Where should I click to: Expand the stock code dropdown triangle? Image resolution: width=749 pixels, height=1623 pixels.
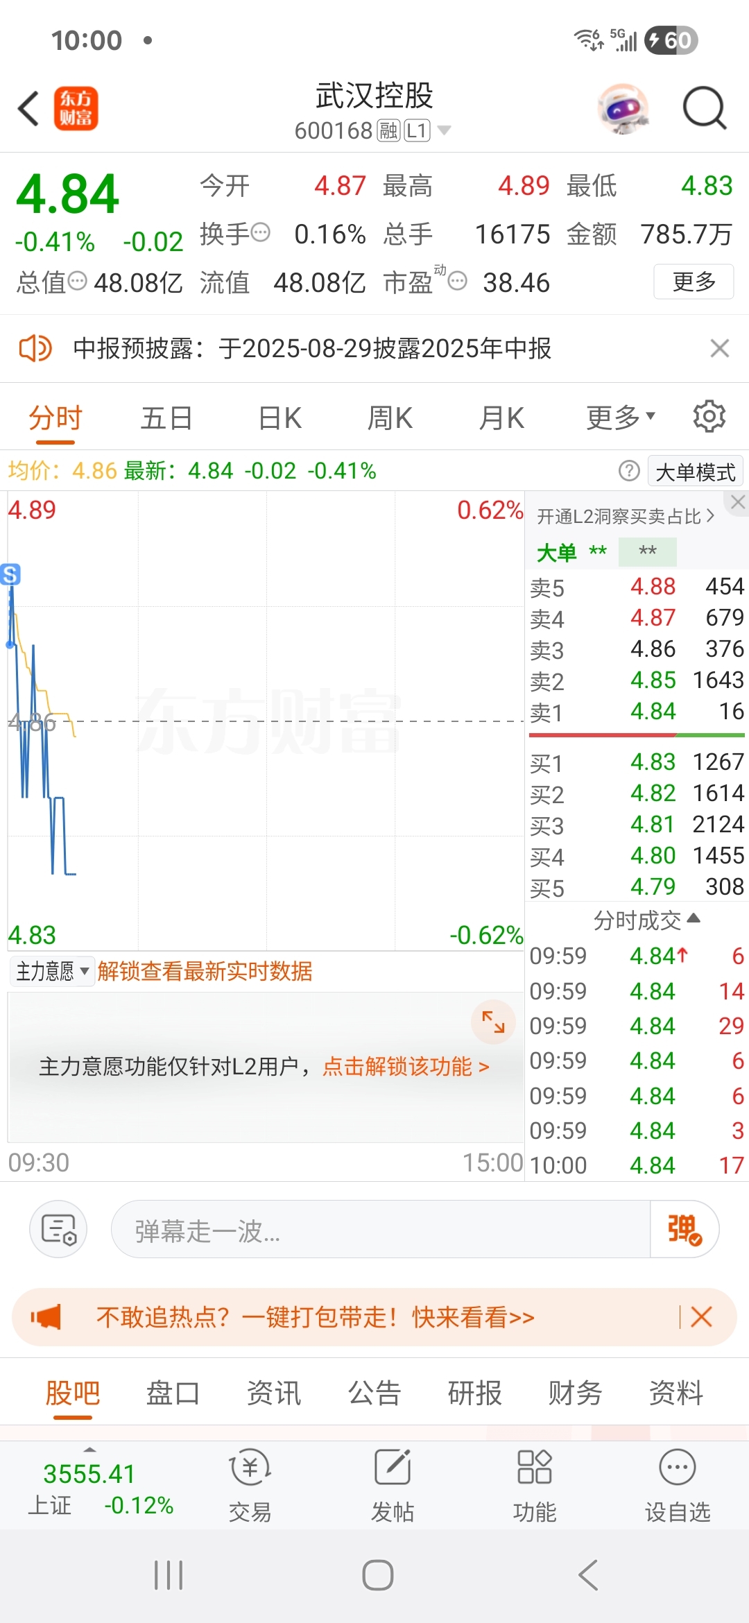445,130
